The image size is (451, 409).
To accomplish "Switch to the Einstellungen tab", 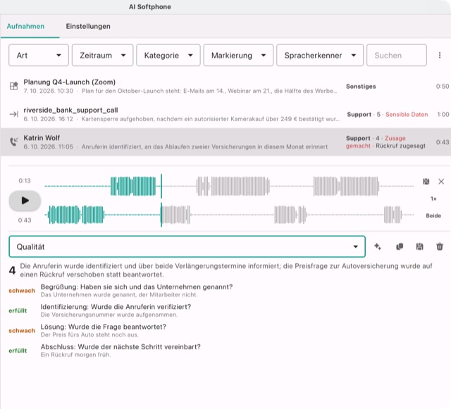I will [88, 27].
